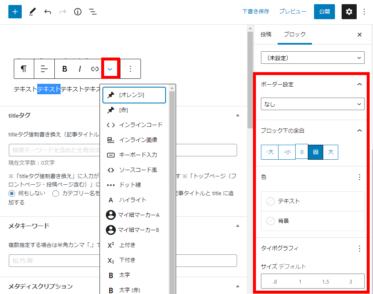The width and height of the screenshot is (373, 294).
Task: Click the 公開 publish button
Action: click(324, 12)
